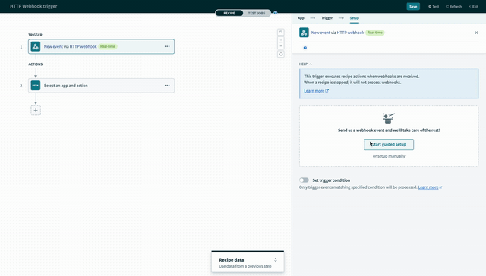Image resolution: width=486 pixels, height=276 pixels.
Task: Click the Real-time badge in setup panel header
Action: [x=374, y=33]
